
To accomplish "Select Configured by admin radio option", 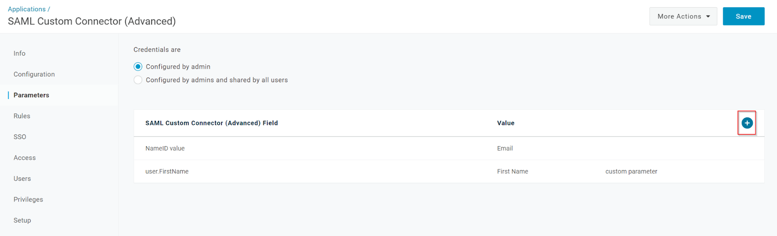I will tap(138, 67).
